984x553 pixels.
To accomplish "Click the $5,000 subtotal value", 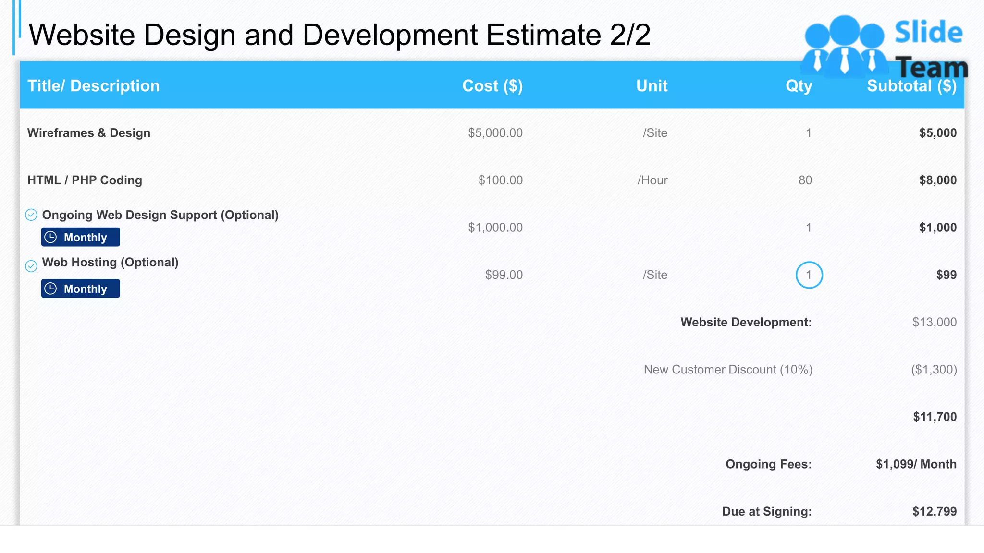I will click(x=938, y=133).
